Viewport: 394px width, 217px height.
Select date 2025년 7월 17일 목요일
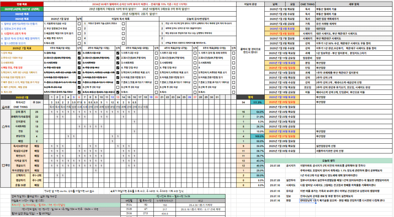coord(282,87)
